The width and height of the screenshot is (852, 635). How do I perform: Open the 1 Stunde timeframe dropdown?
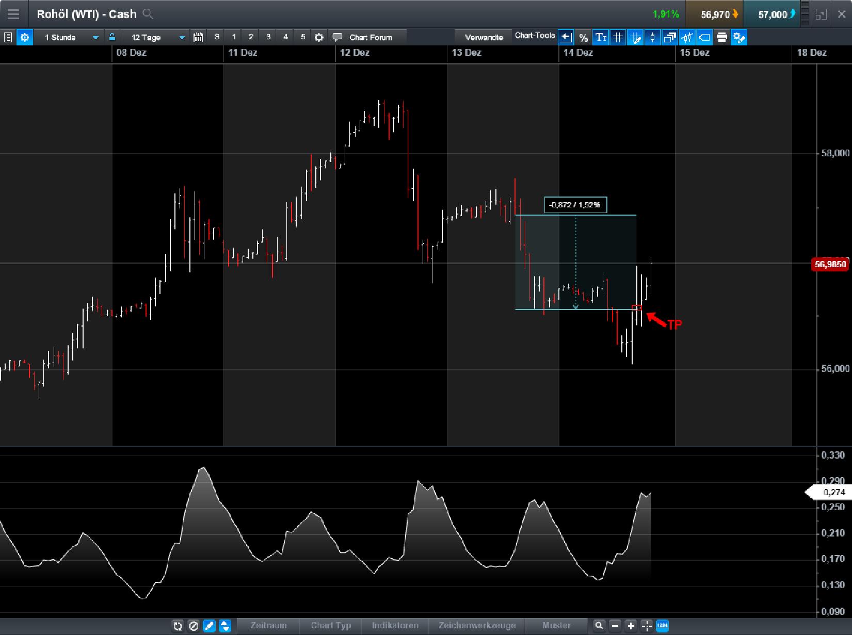tap(95, 37)
